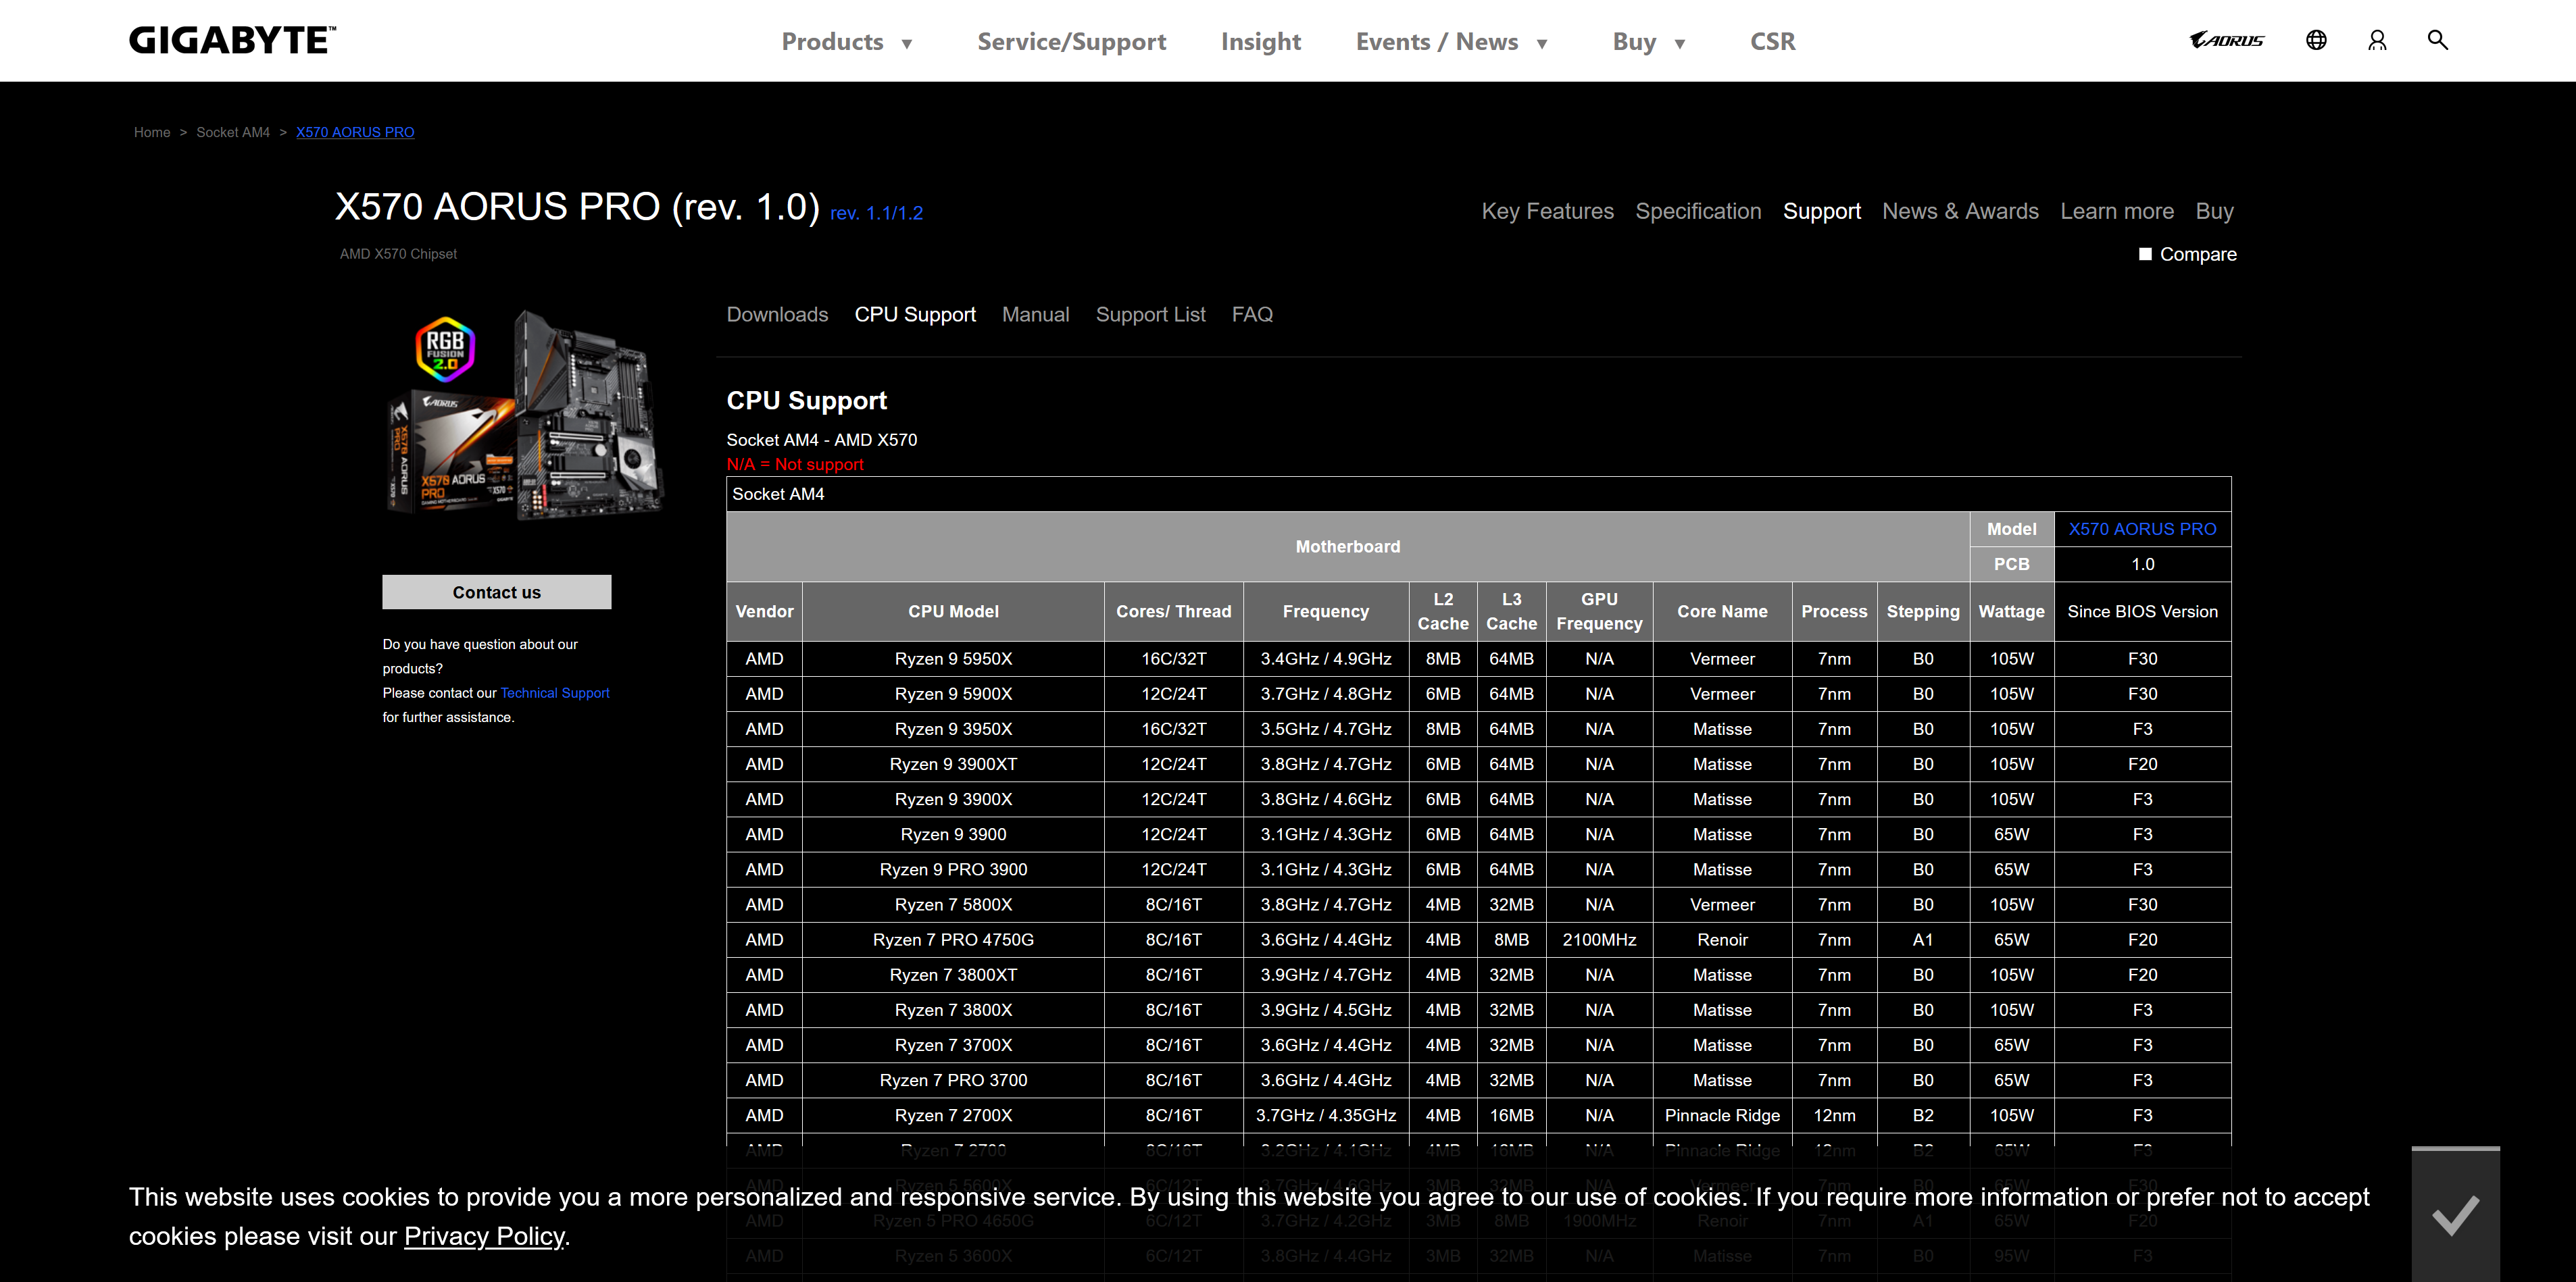The width and height of the screenshot is (2576, 1282).
Task: Open the FAQ sub-tab
Action: [1252, 314]
